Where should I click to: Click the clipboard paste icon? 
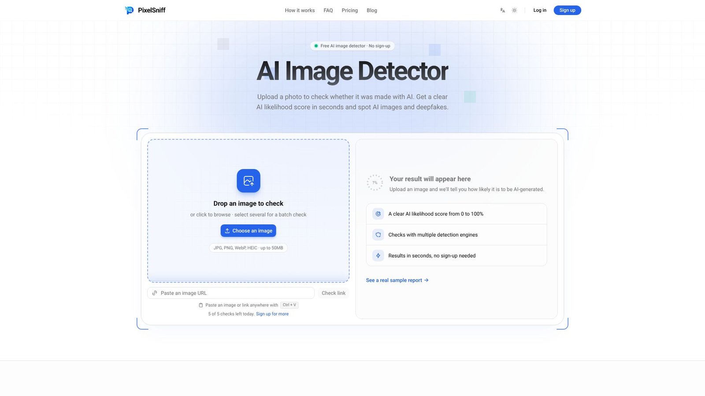point(201,305)
